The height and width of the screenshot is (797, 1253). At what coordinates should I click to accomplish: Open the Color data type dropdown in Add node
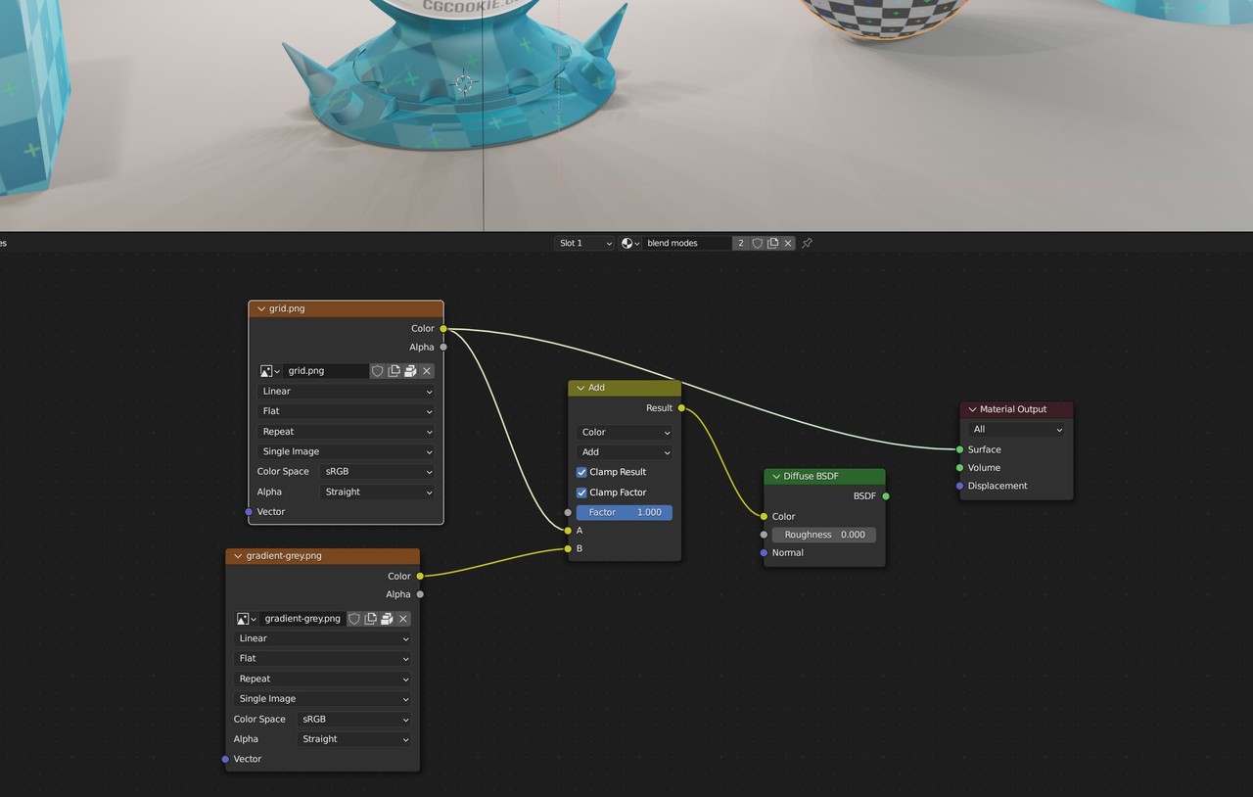[625, 432]
